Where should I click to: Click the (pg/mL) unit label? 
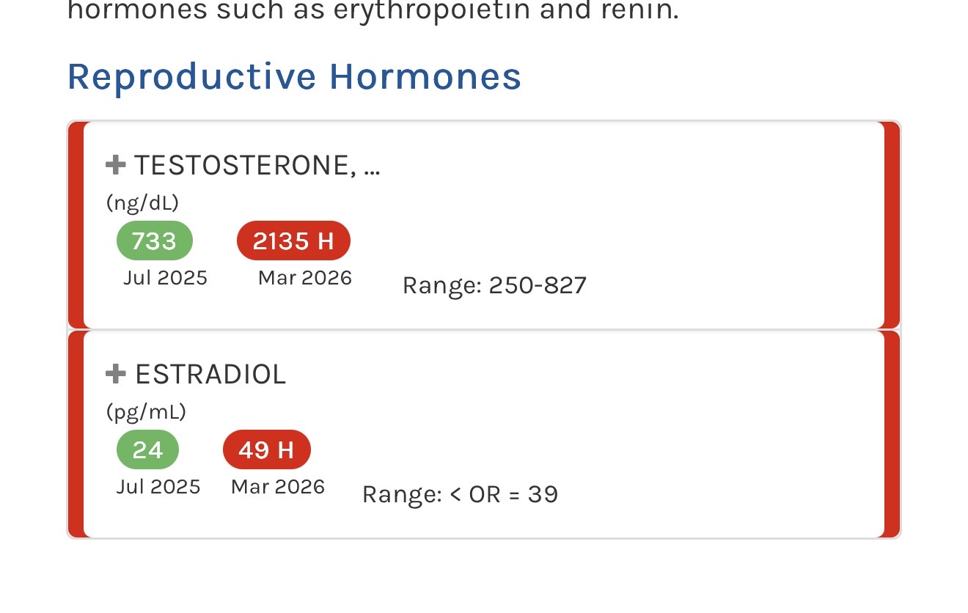(x=146, y=412)
